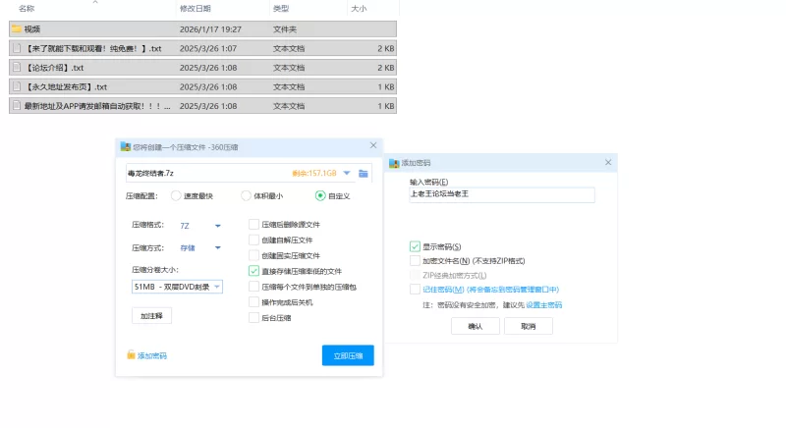The image size is (786, 428).
Task: Click the password input field
Action: pos(502,194)
